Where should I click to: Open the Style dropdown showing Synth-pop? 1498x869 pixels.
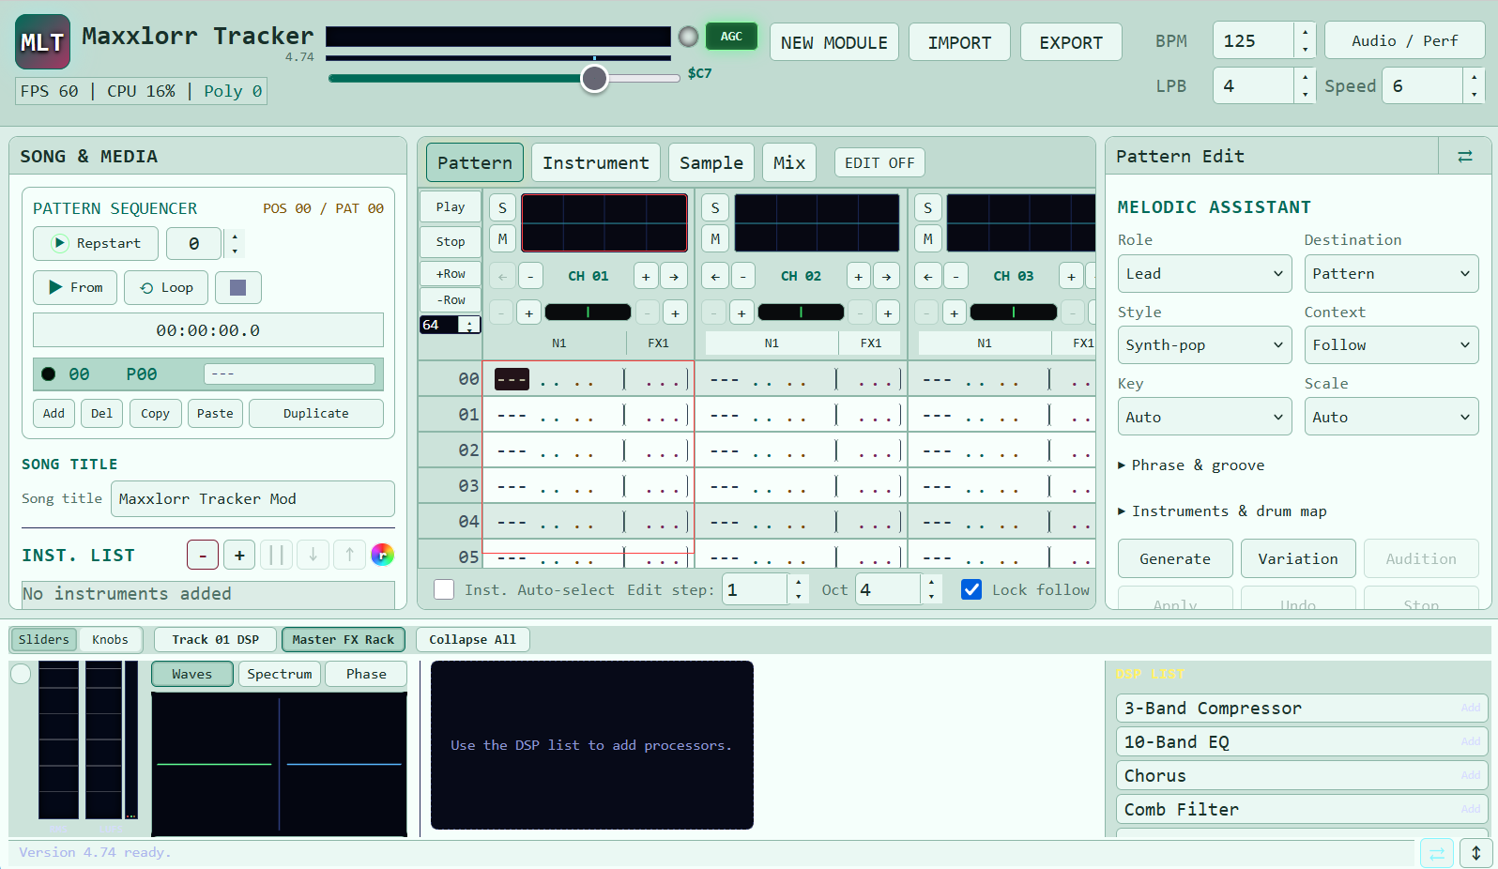pos(1204,344)
